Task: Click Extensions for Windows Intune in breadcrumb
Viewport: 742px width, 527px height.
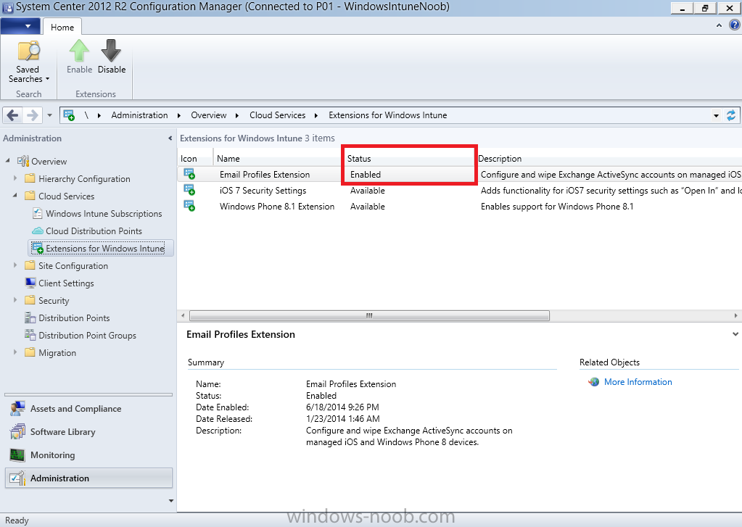Action: click(387, 115)
